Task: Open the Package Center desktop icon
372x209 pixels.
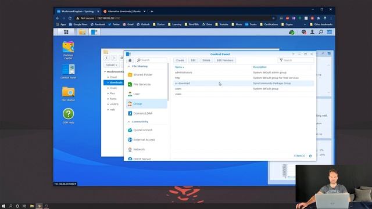Action: pos(68,50)
